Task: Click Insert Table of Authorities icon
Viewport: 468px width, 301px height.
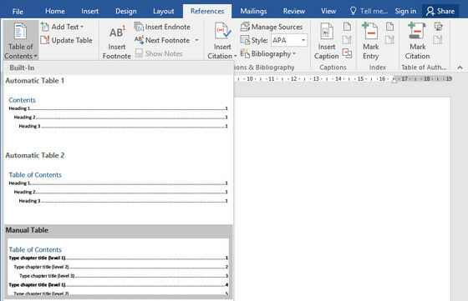Action: [438, 27]
